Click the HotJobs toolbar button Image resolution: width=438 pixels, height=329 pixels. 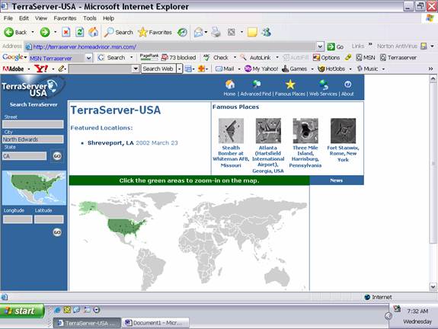pos(331,69)
